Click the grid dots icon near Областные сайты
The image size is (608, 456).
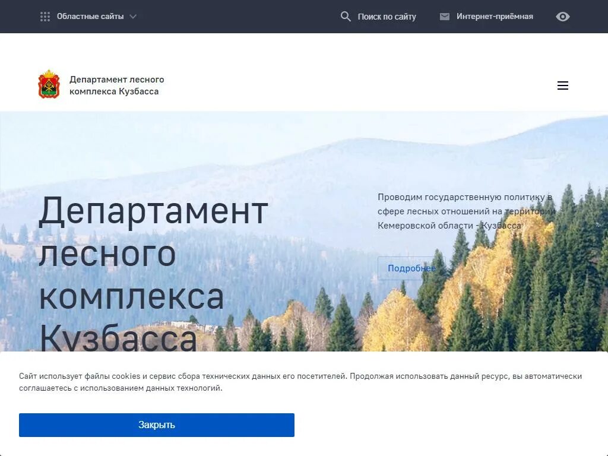(45, 16)
